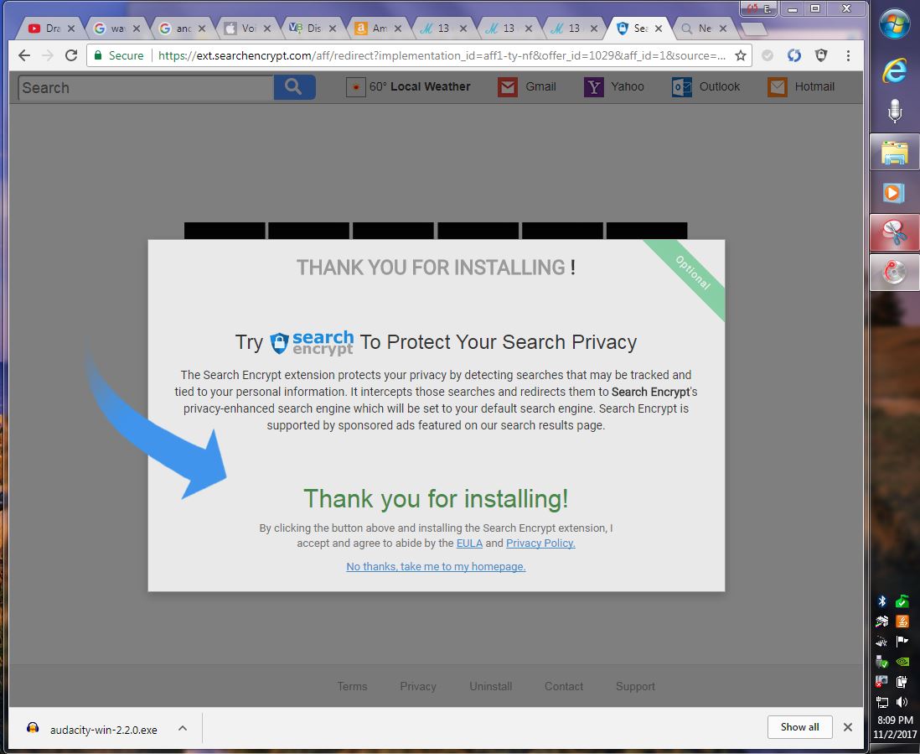This screenshot has width=920, height=754.
Task: Click the volume speaker tray icon
Action: pos(902,701)
